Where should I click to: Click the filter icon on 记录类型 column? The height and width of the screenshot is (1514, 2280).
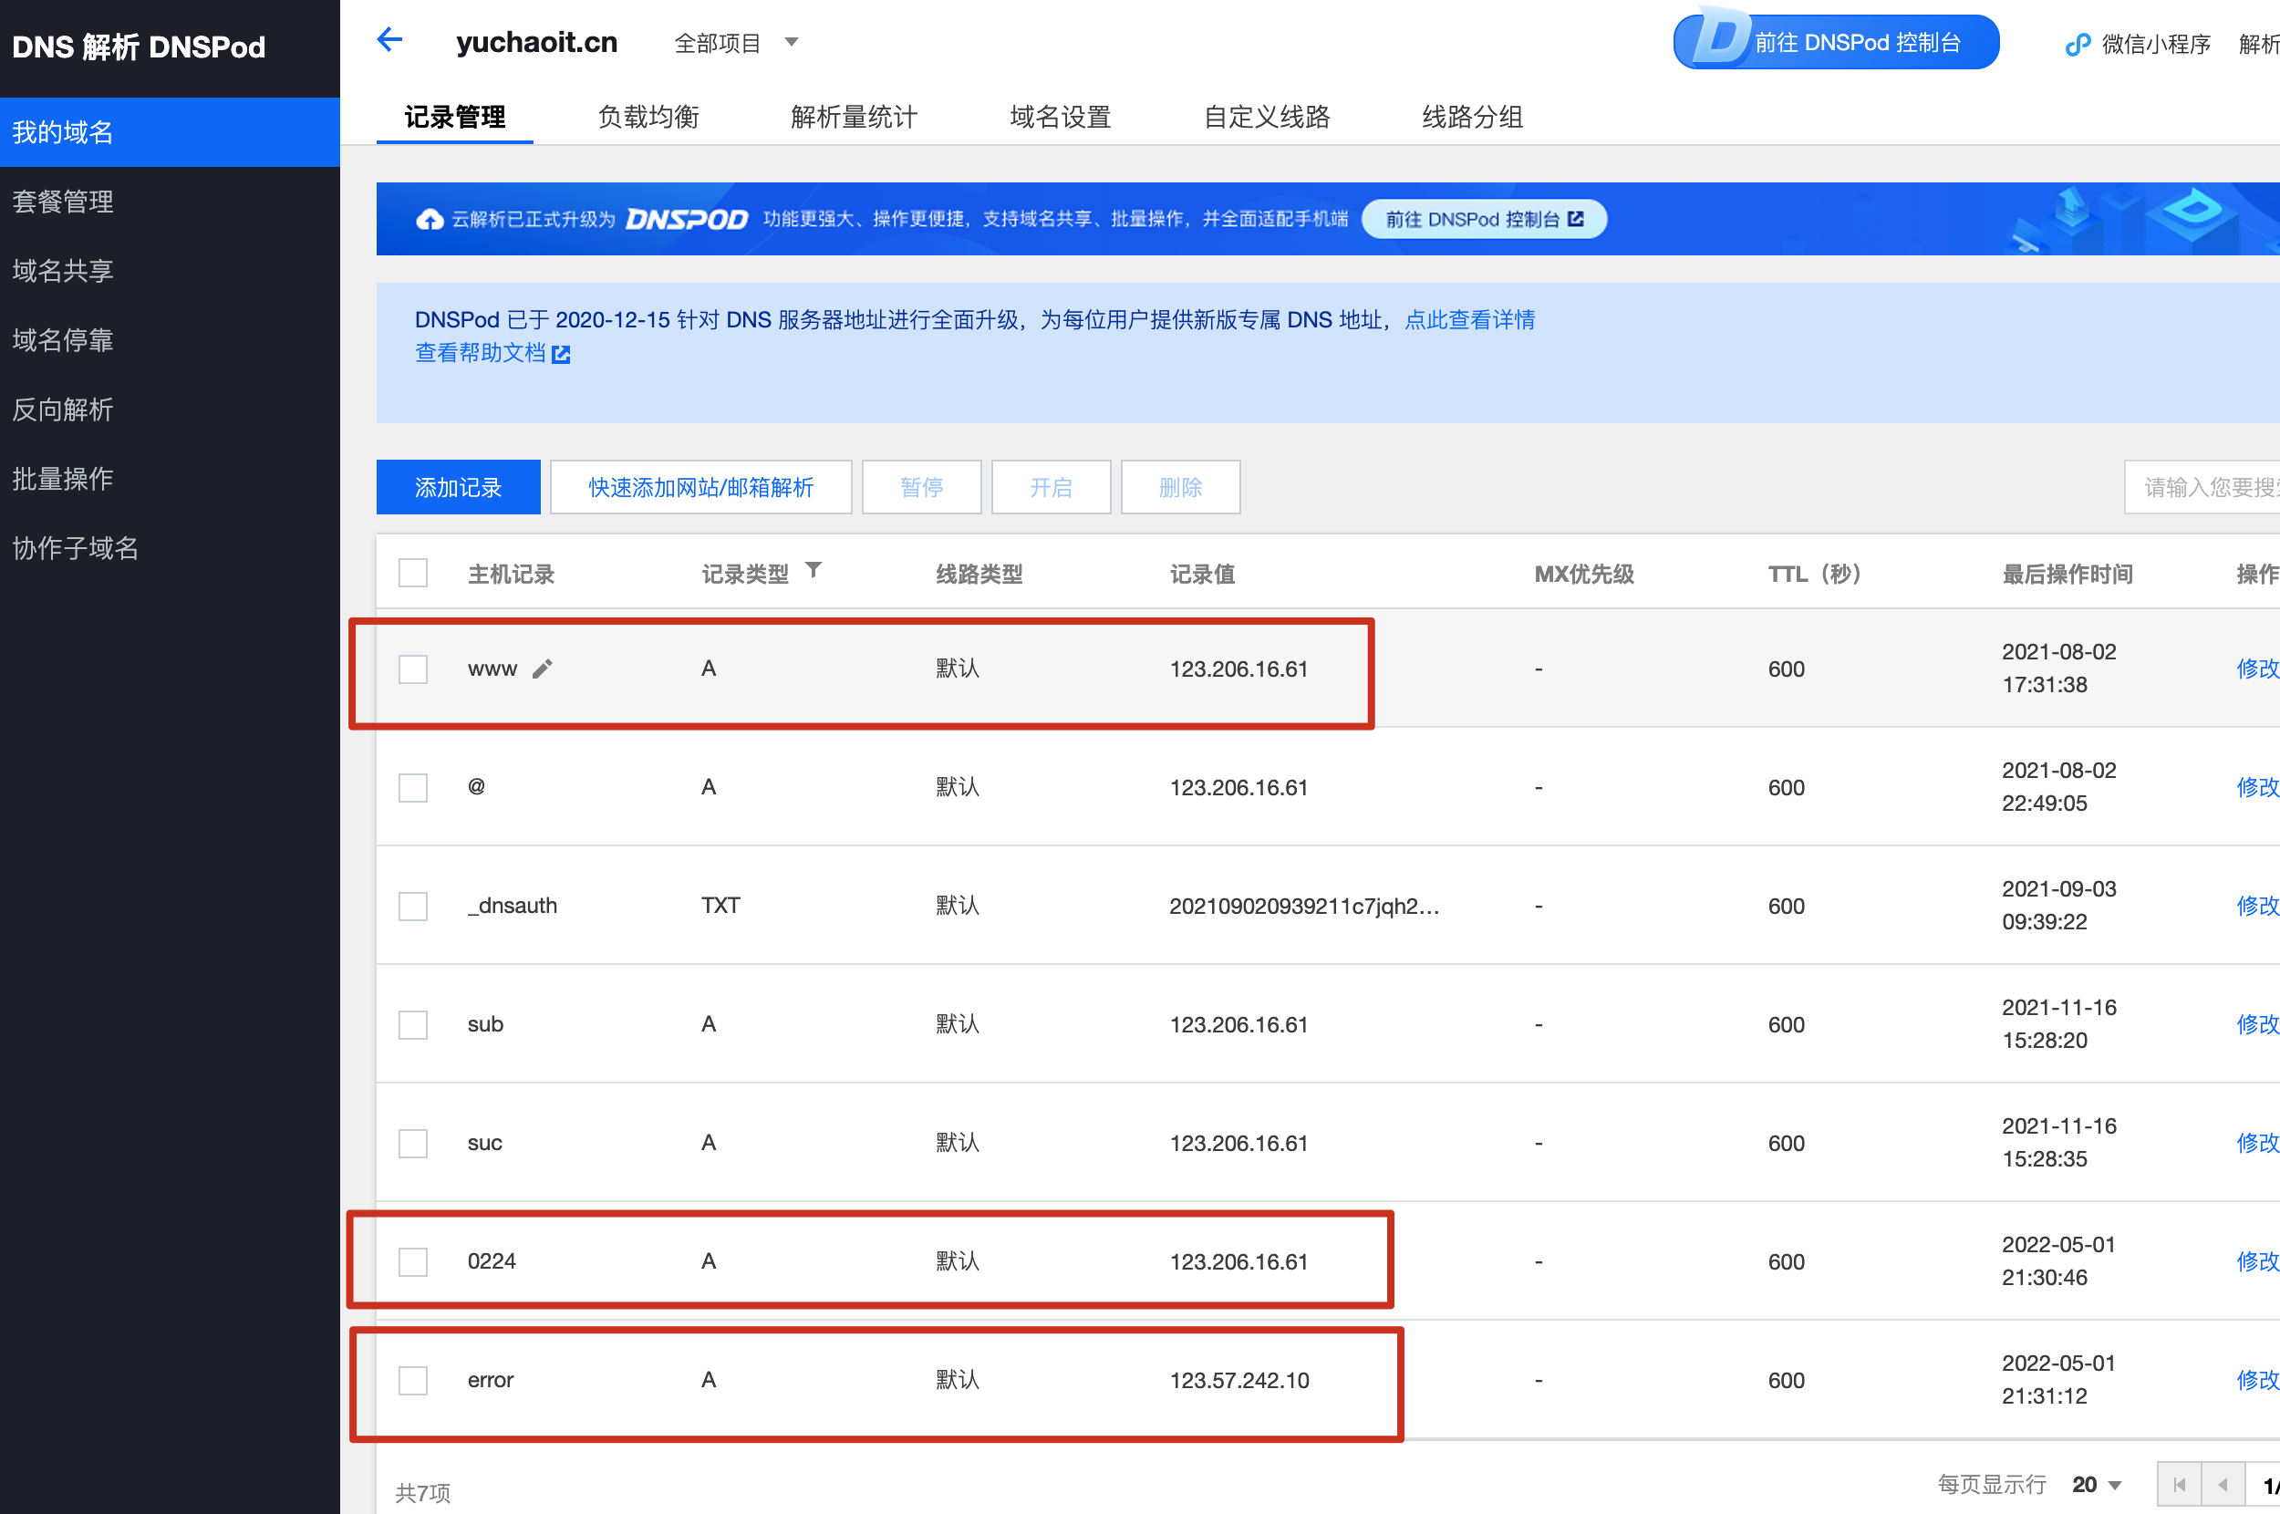814,571
